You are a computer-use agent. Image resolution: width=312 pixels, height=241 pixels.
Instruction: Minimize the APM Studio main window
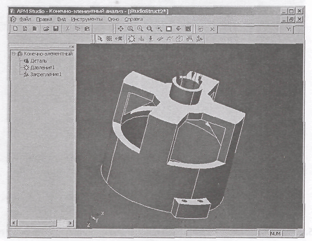point(284,12)
